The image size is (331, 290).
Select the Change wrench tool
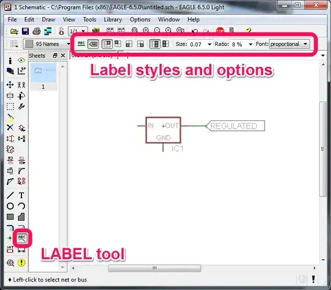tap(21, 107)
